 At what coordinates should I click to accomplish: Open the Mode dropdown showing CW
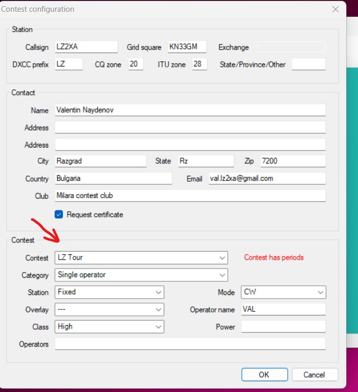click(x=284, y=292)
